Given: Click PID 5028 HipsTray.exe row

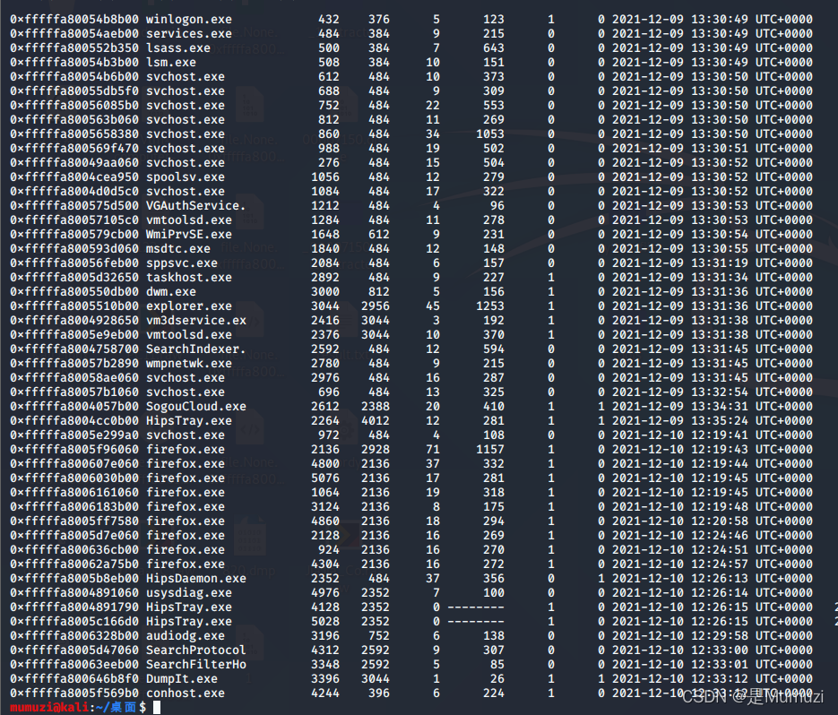Looking at the screenshot, I should pyautogui.click(x=325, y=622).
